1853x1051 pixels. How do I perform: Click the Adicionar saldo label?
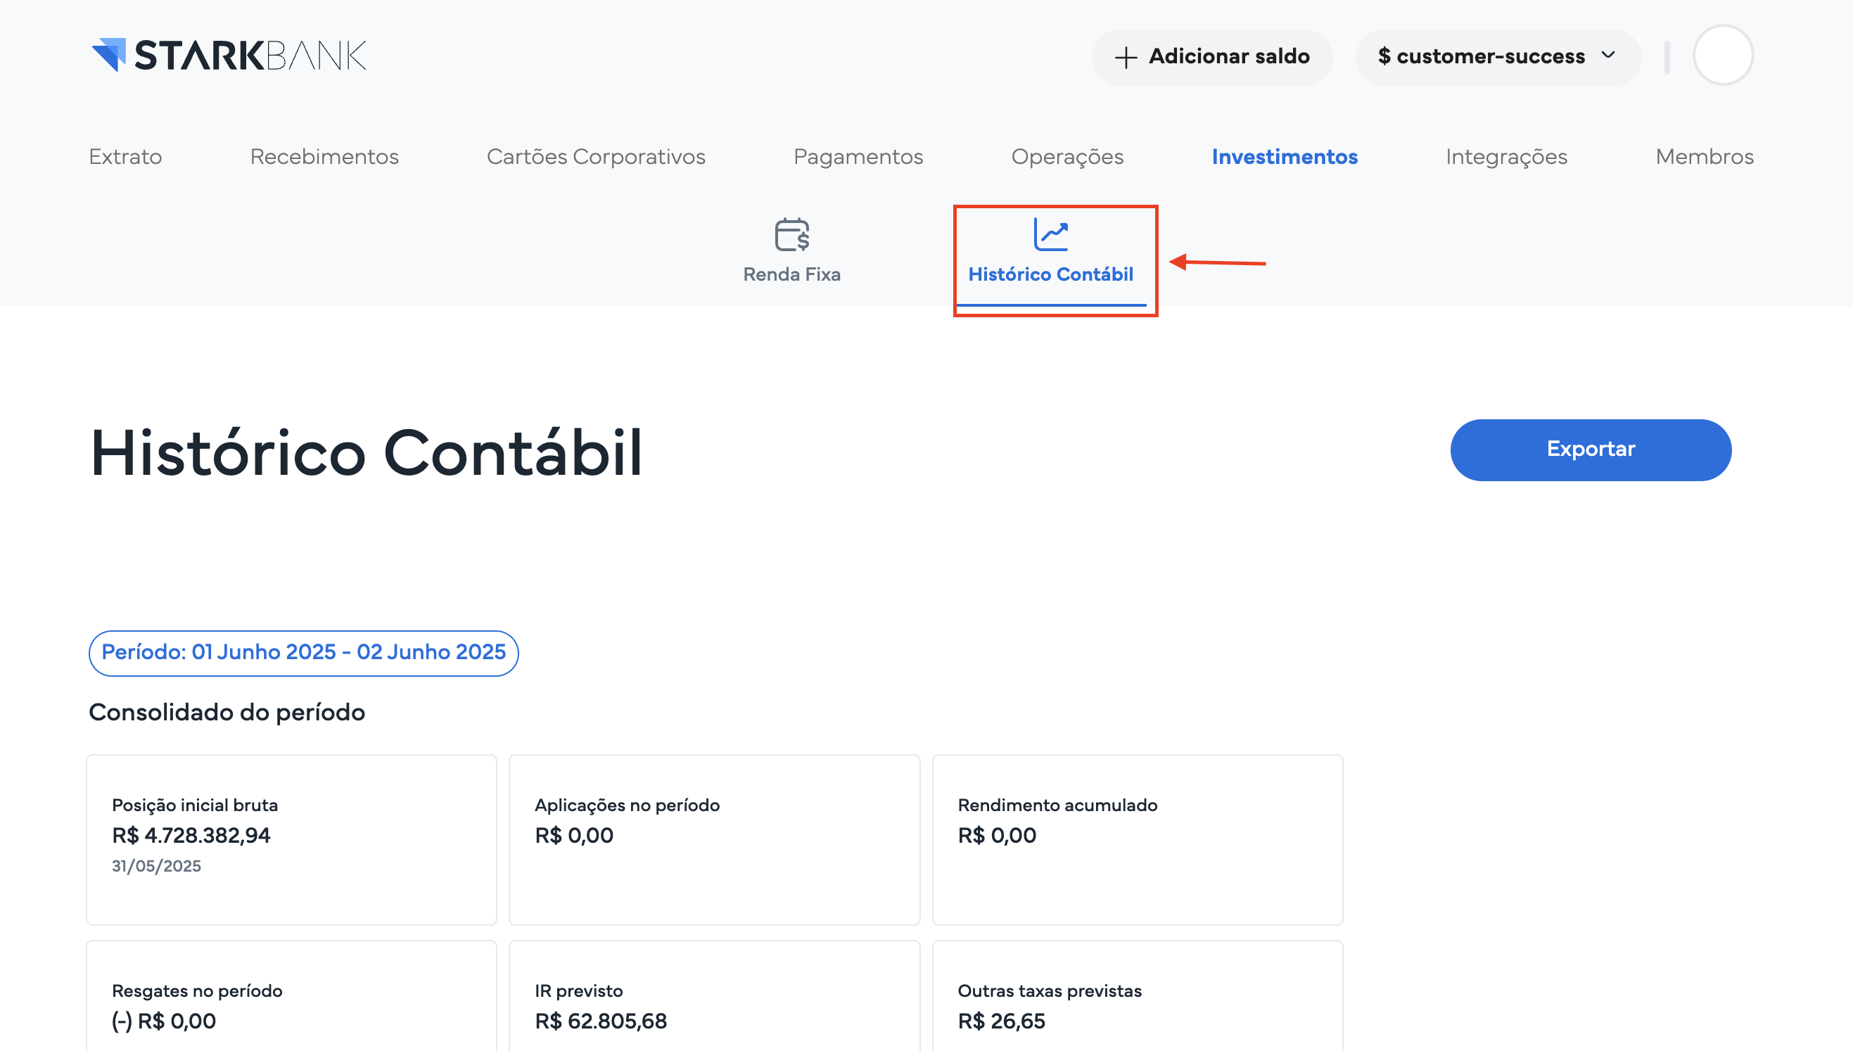[x=1228, y=56]
